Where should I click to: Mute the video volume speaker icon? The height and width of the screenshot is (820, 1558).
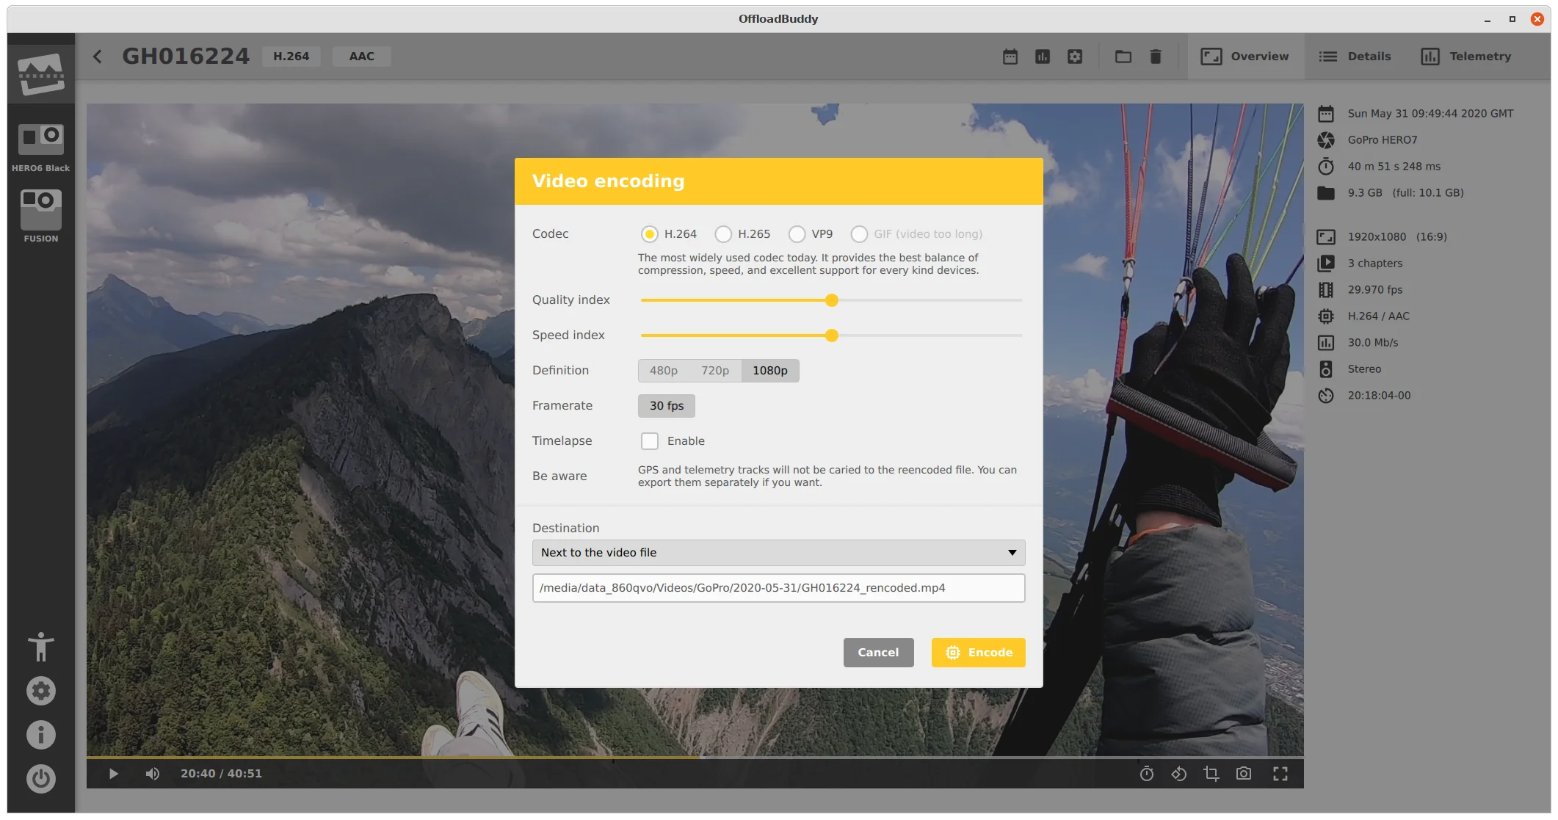click(x=152, y=774)
